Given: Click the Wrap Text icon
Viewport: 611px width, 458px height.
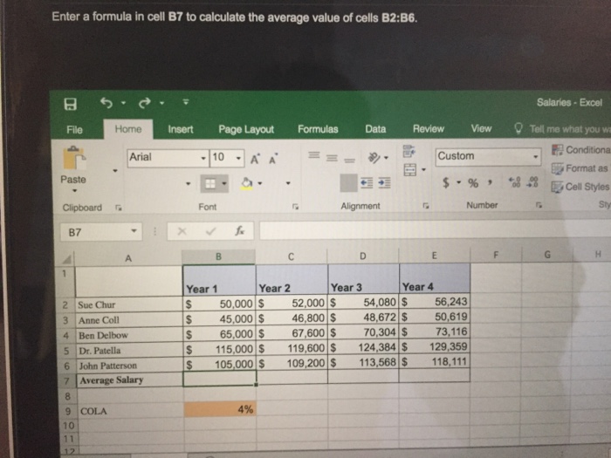Looking at the screenshot, I should click(408, 151).
